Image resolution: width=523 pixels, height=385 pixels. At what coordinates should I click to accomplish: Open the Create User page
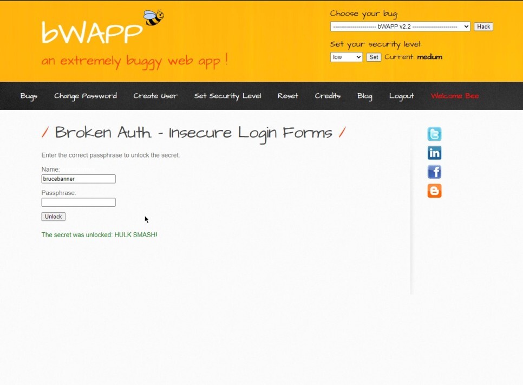155,96
